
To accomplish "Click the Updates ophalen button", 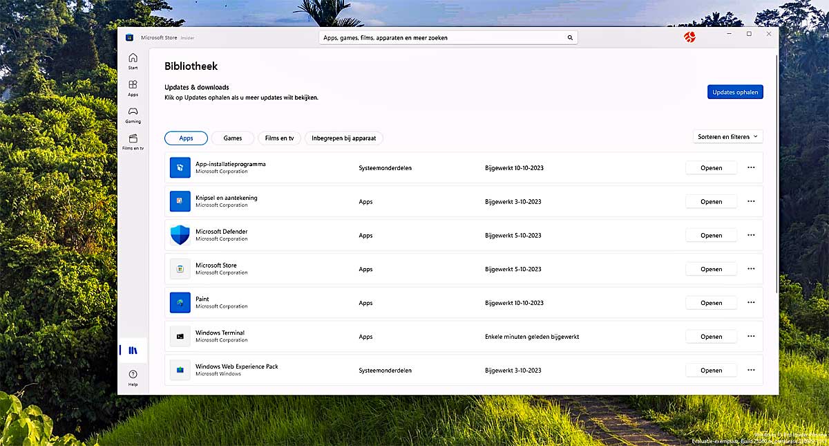I will tap(735, 92).
